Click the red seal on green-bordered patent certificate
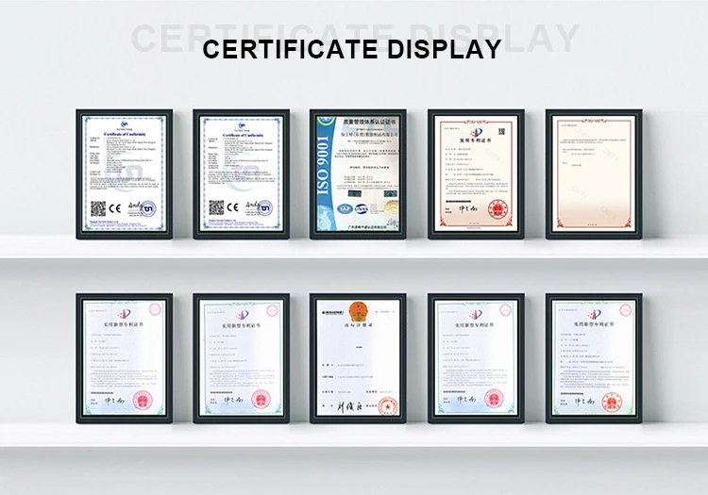The height and width of the screenshot is (495, 708). coord(613,402)
